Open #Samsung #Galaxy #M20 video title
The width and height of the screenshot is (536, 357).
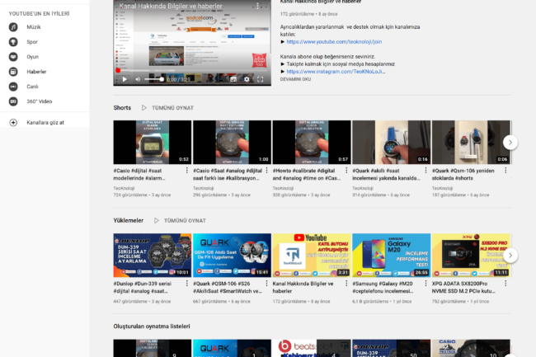tap(383, 287)
